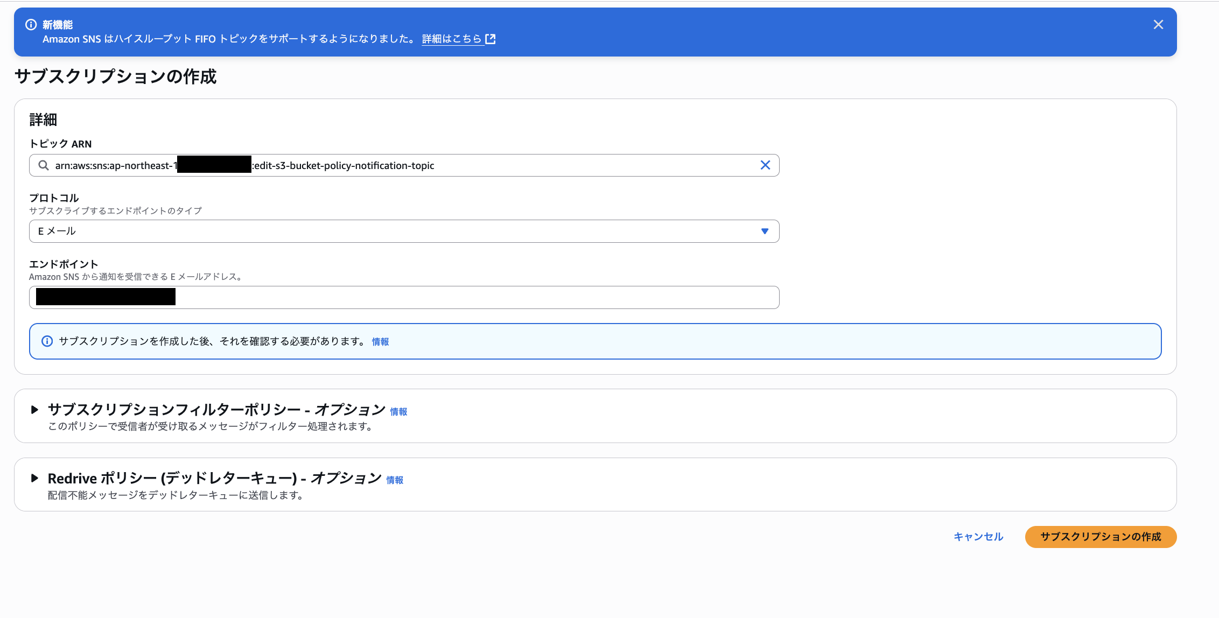Click the search magnifier in トピック ARN
The image size is (1219, 618).
tap(44, 165)
